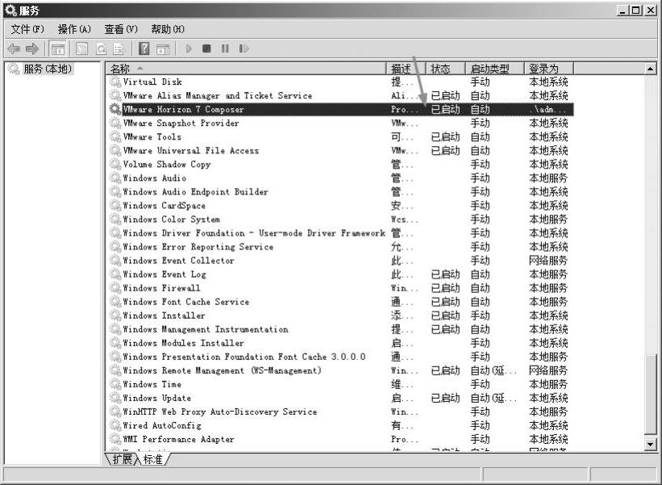Image resolution: width=662 pixels, height=485 pixels.
Task: Click gear icon beside VMware Tools
Action: pyautogui.click(x=114, y=137)
